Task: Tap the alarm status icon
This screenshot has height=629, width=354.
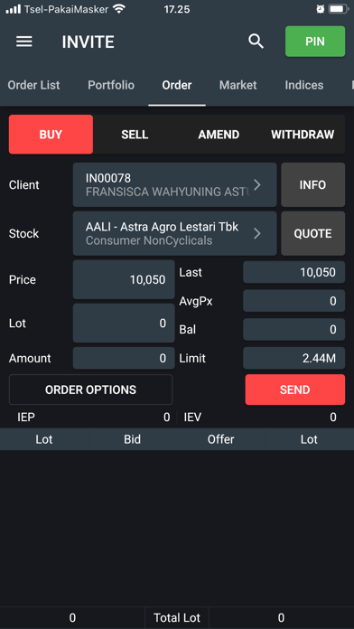Action: click(x=320, y=9)
